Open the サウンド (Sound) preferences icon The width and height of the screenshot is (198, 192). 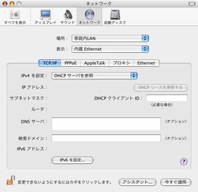pyautogui.click(x=67, y=17)
